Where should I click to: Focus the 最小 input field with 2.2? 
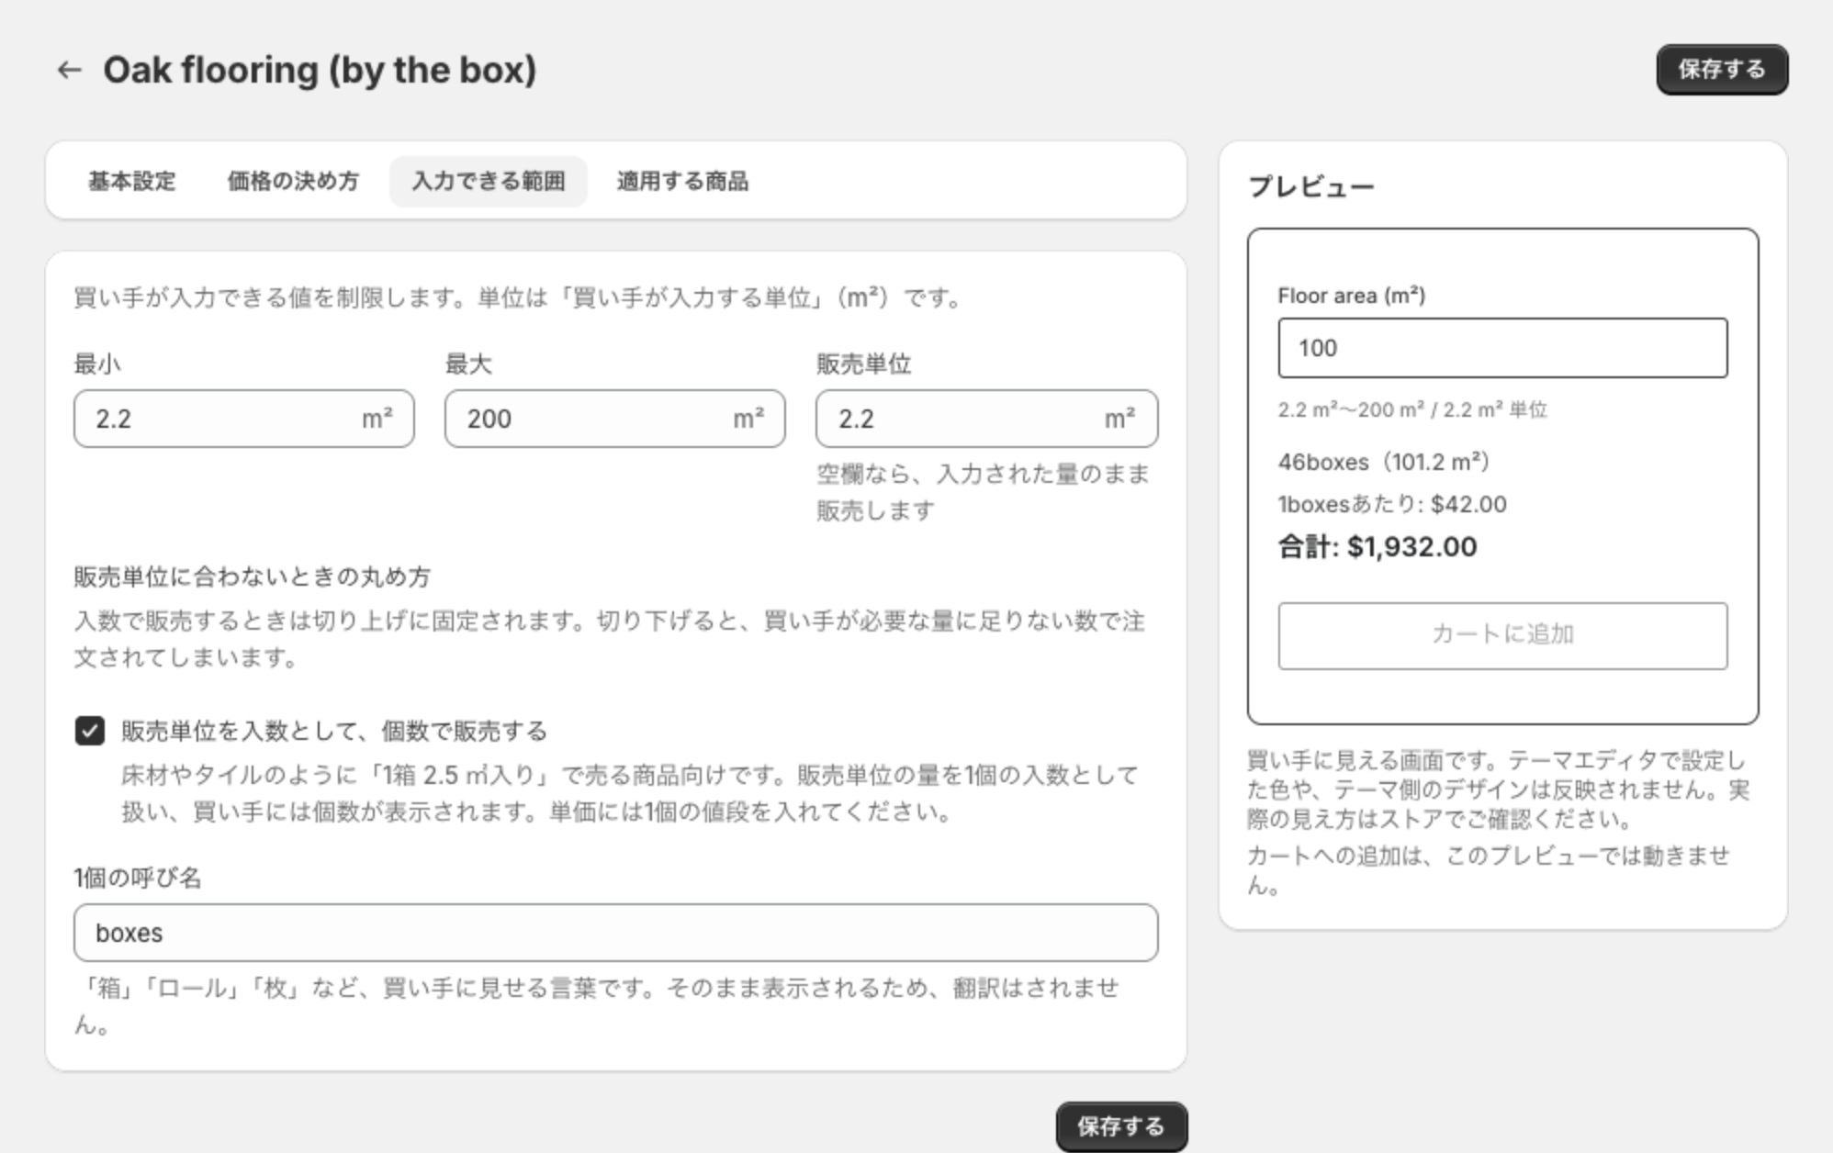pos(244,420)
